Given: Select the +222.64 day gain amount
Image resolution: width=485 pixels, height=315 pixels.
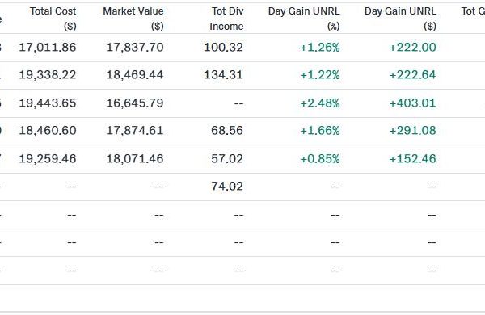Looking at the screenshot, I should click(x=412, y=75).
